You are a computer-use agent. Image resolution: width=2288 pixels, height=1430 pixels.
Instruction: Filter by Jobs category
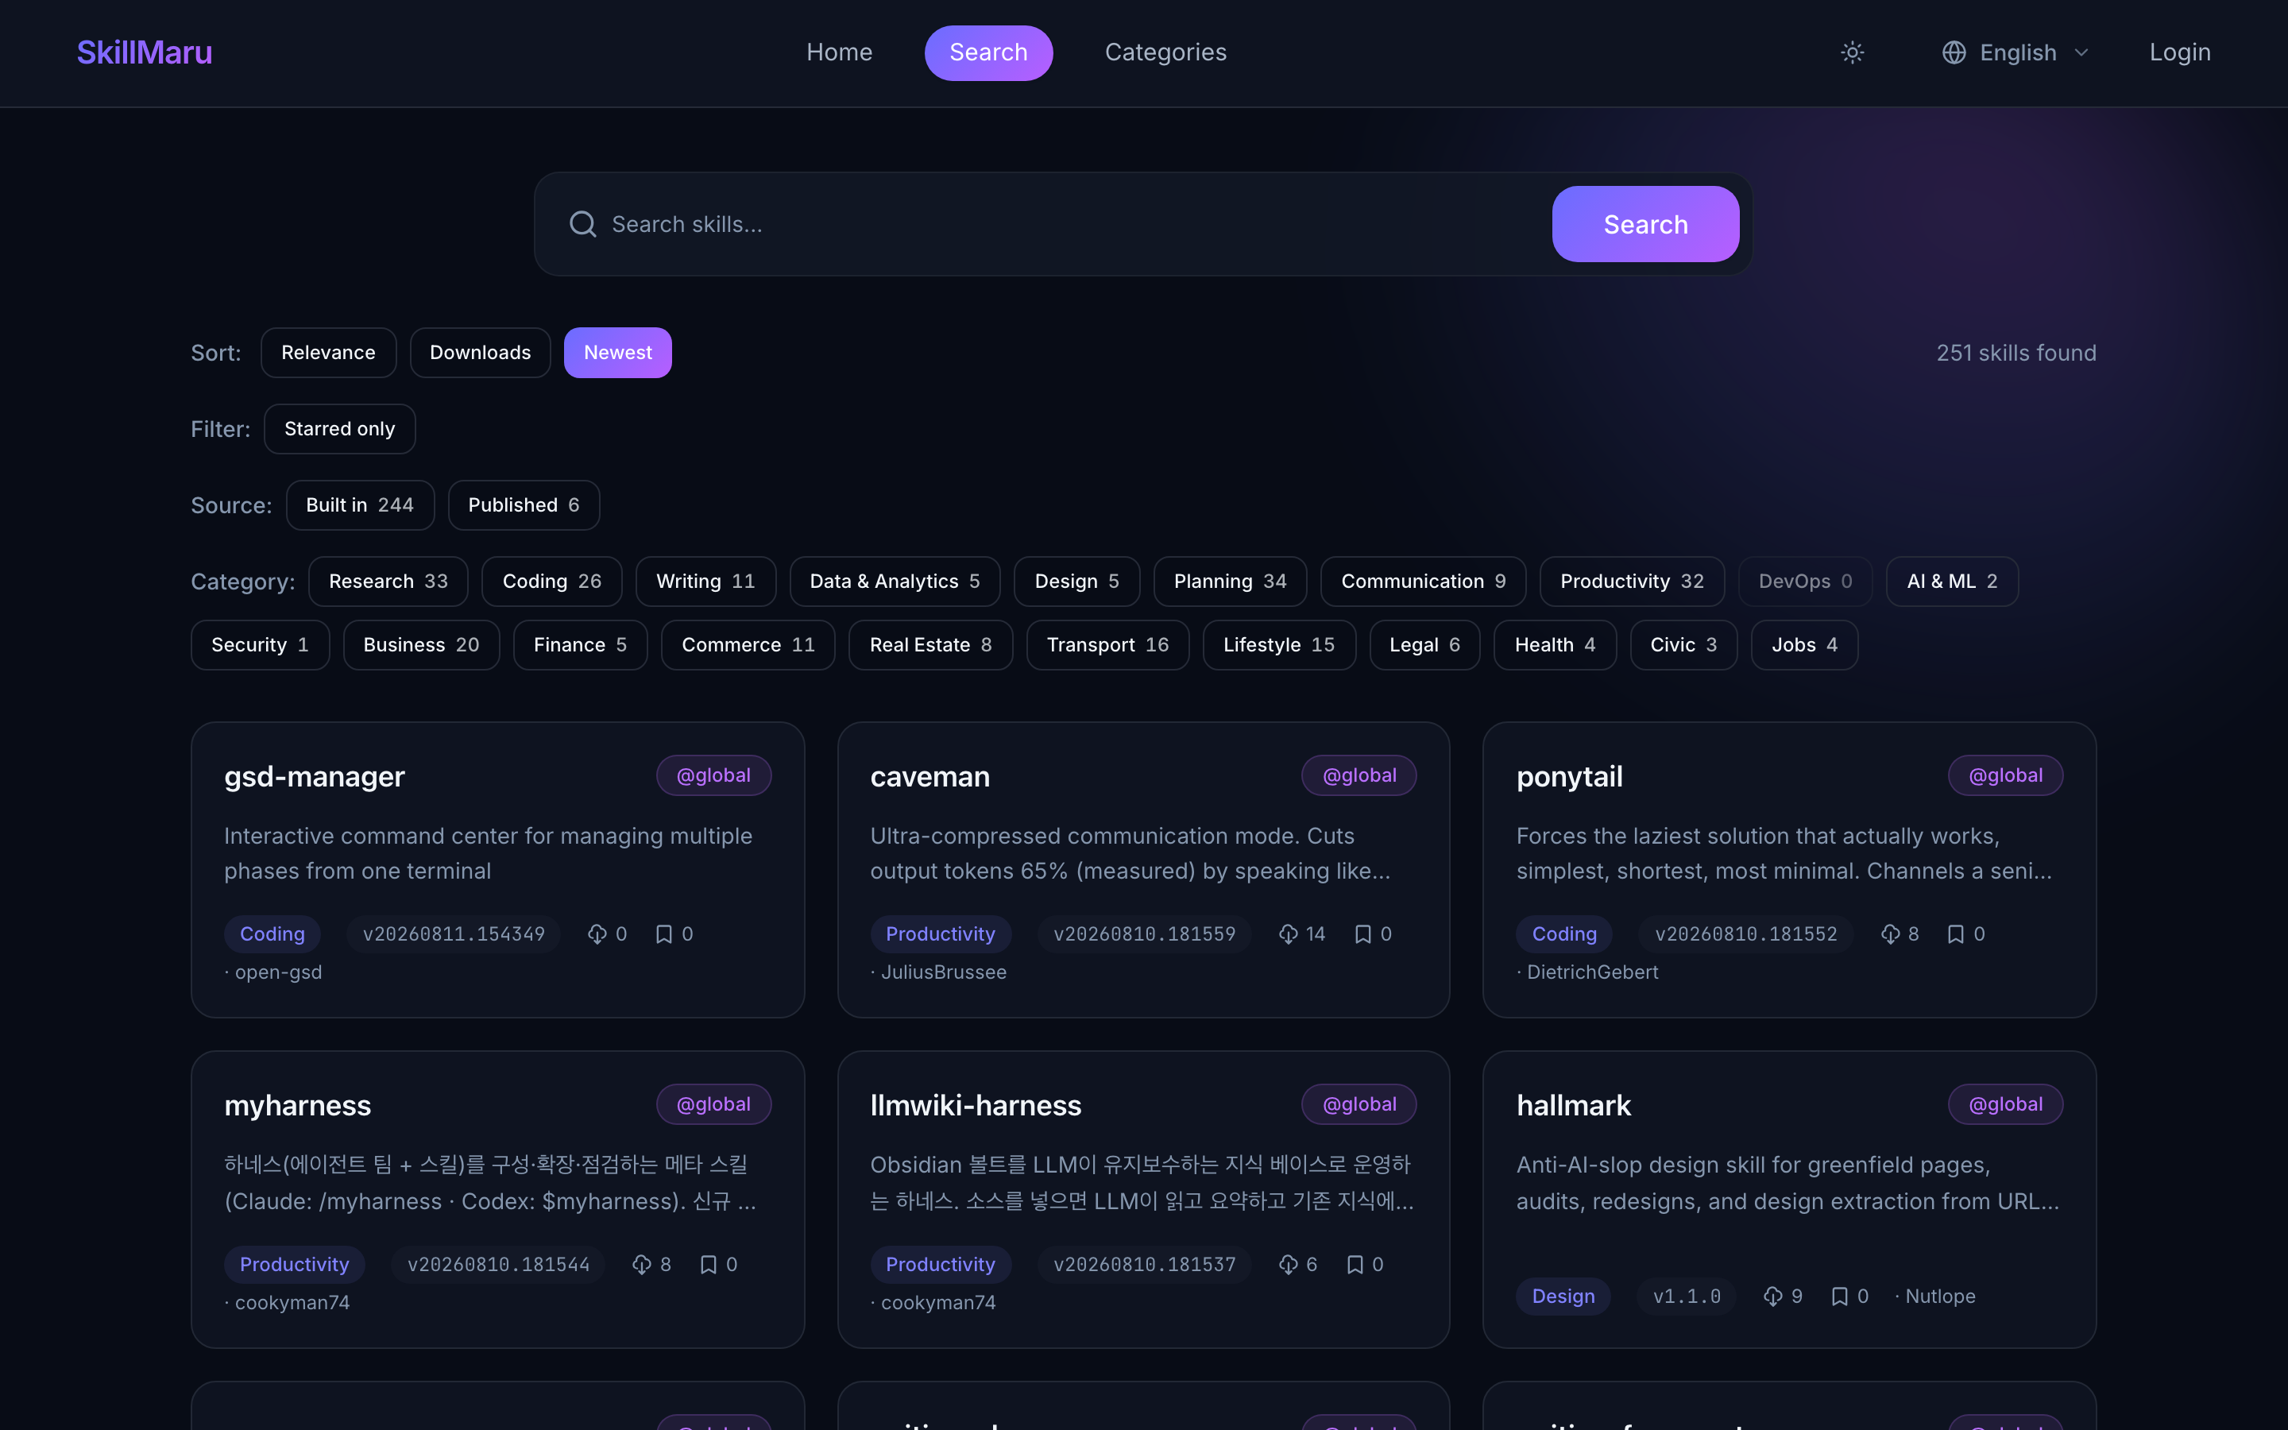[x=1805, y=645]
